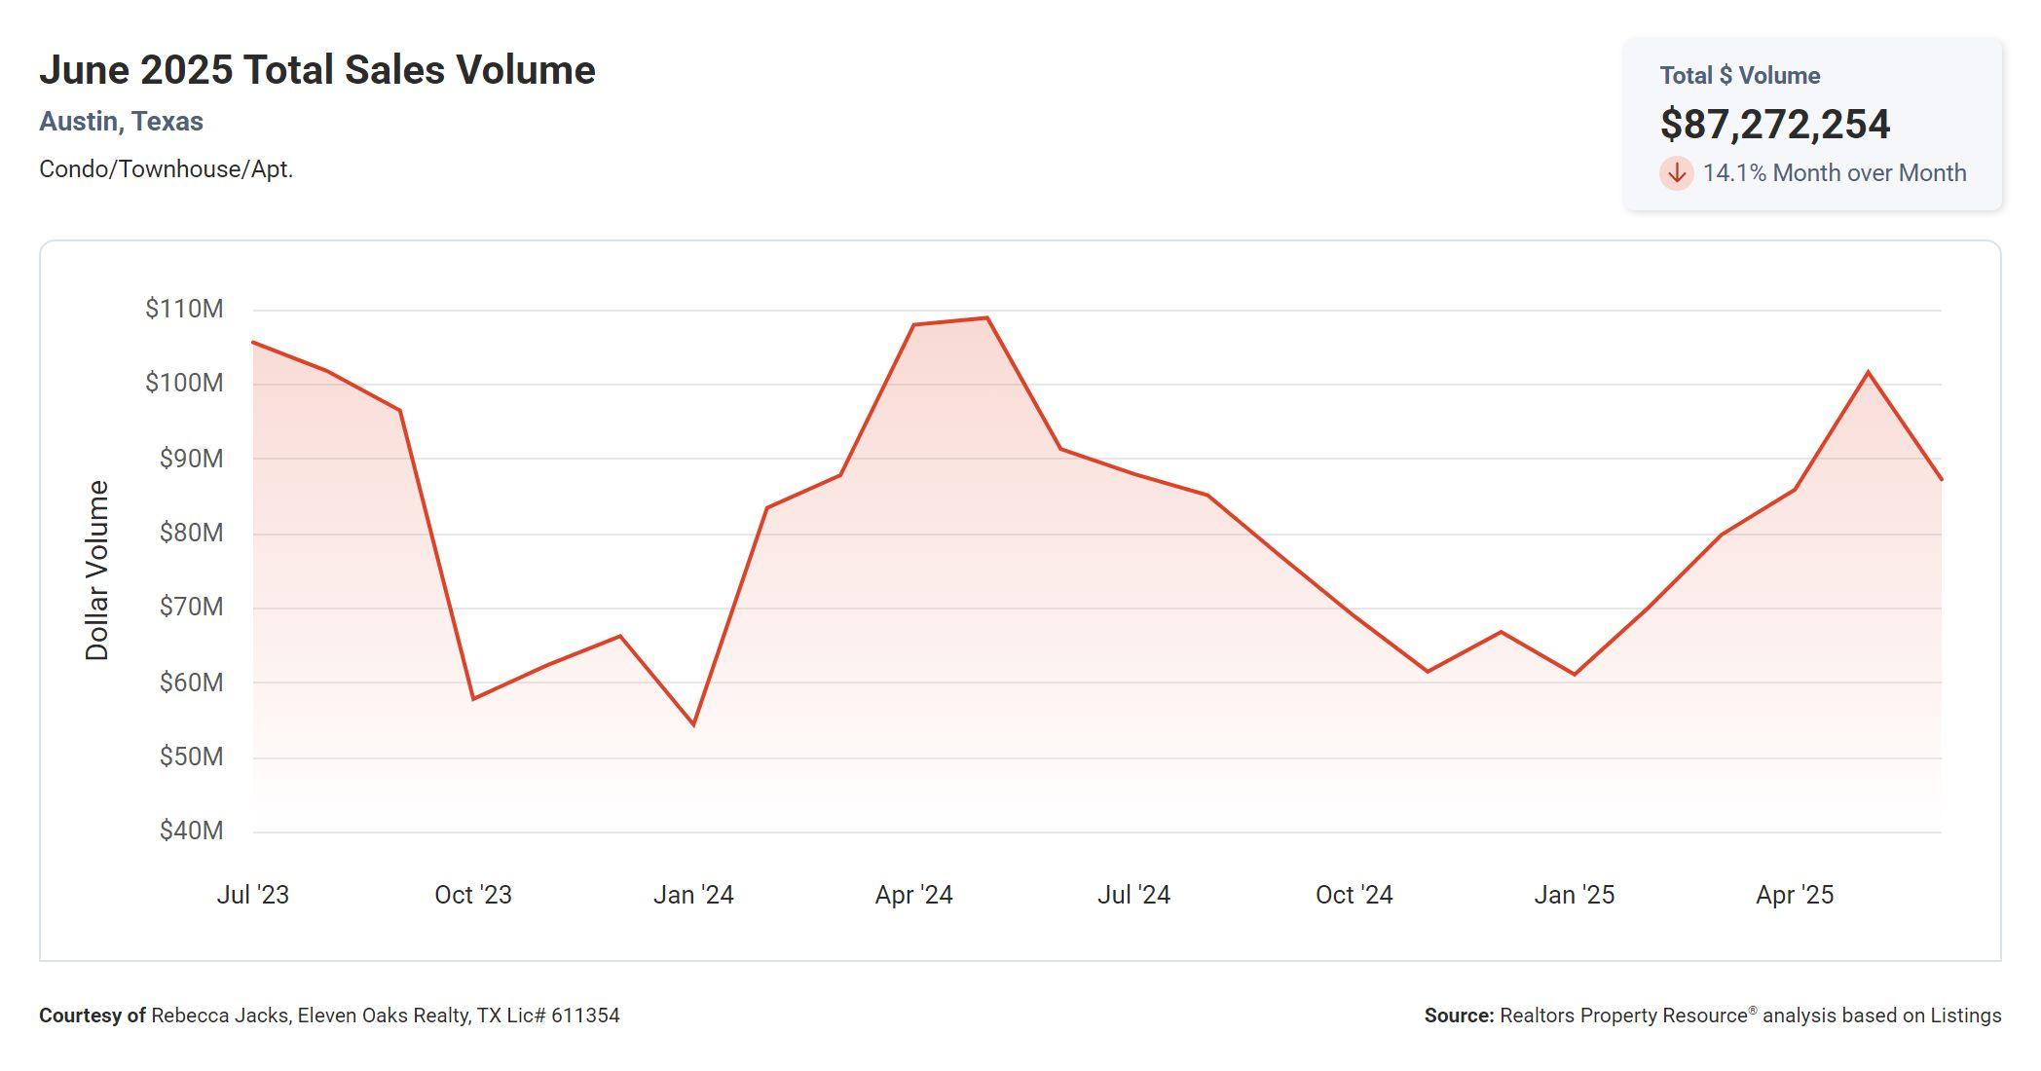Click the Jul '24 x-axis label

click(x=1133, y=895)
